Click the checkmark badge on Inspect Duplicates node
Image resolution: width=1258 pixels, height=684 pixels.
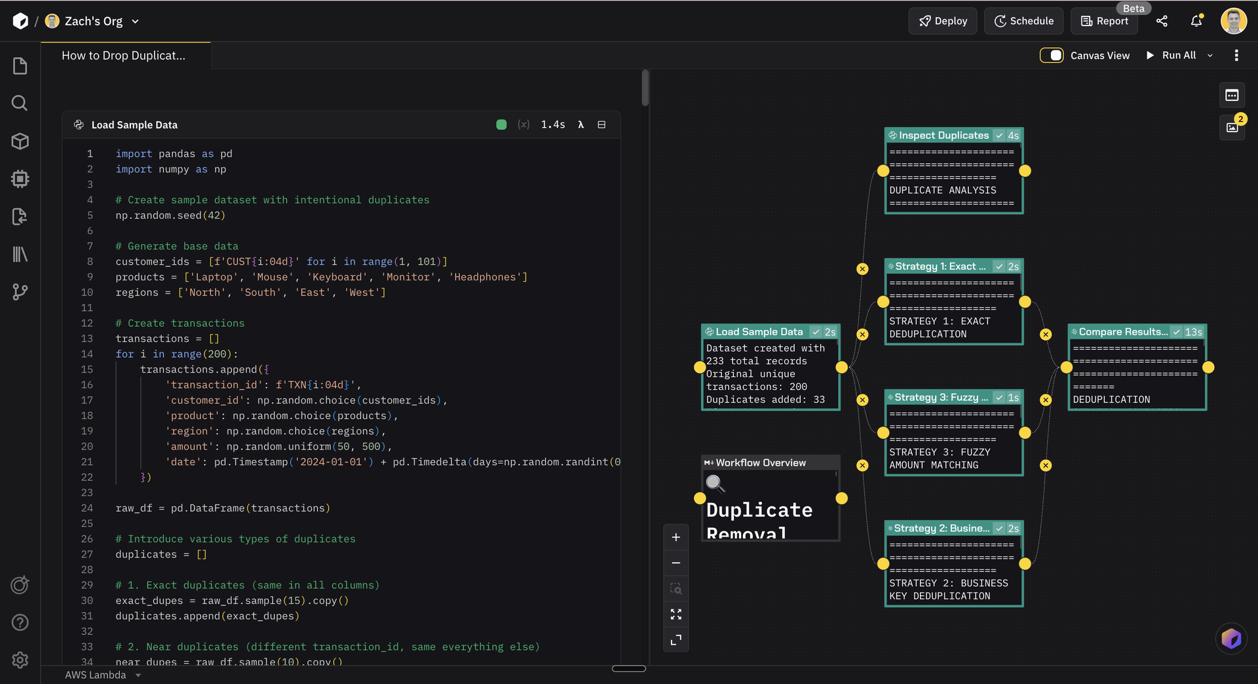click(999, 135)
